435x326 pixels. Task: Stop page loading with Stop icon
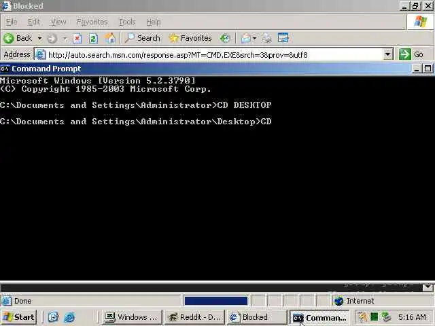(77, 38)
